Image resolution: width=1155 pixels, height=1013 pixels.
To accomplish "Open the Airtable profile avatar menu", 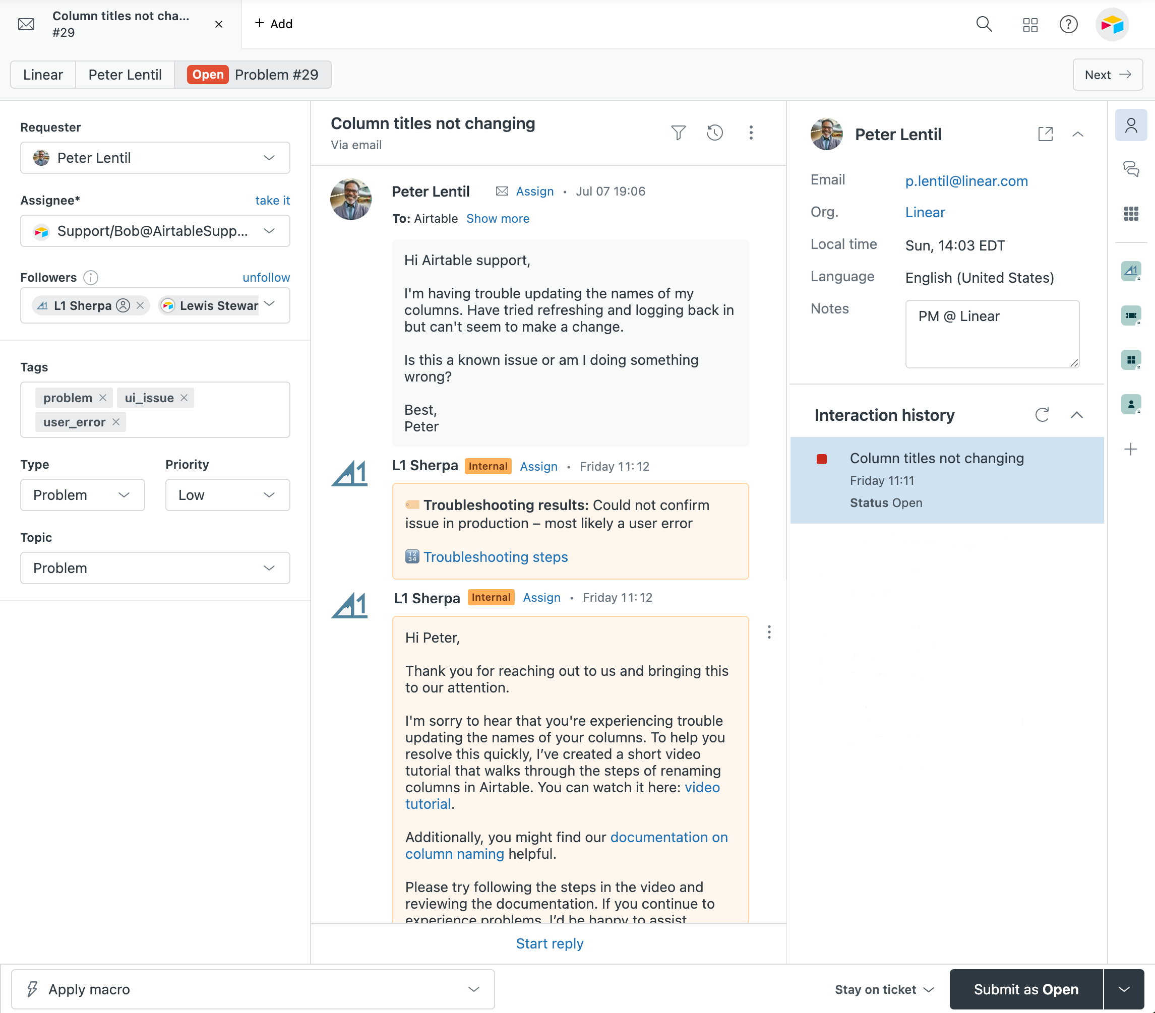I will click(x=1112, y=24).
